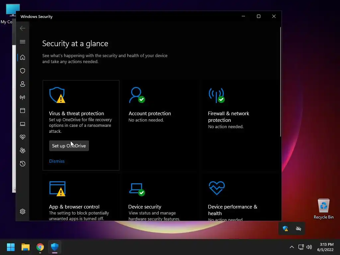Open the Virus & threat protection heading
Viewport: 340px width, 255px height.
click(76, 114)
